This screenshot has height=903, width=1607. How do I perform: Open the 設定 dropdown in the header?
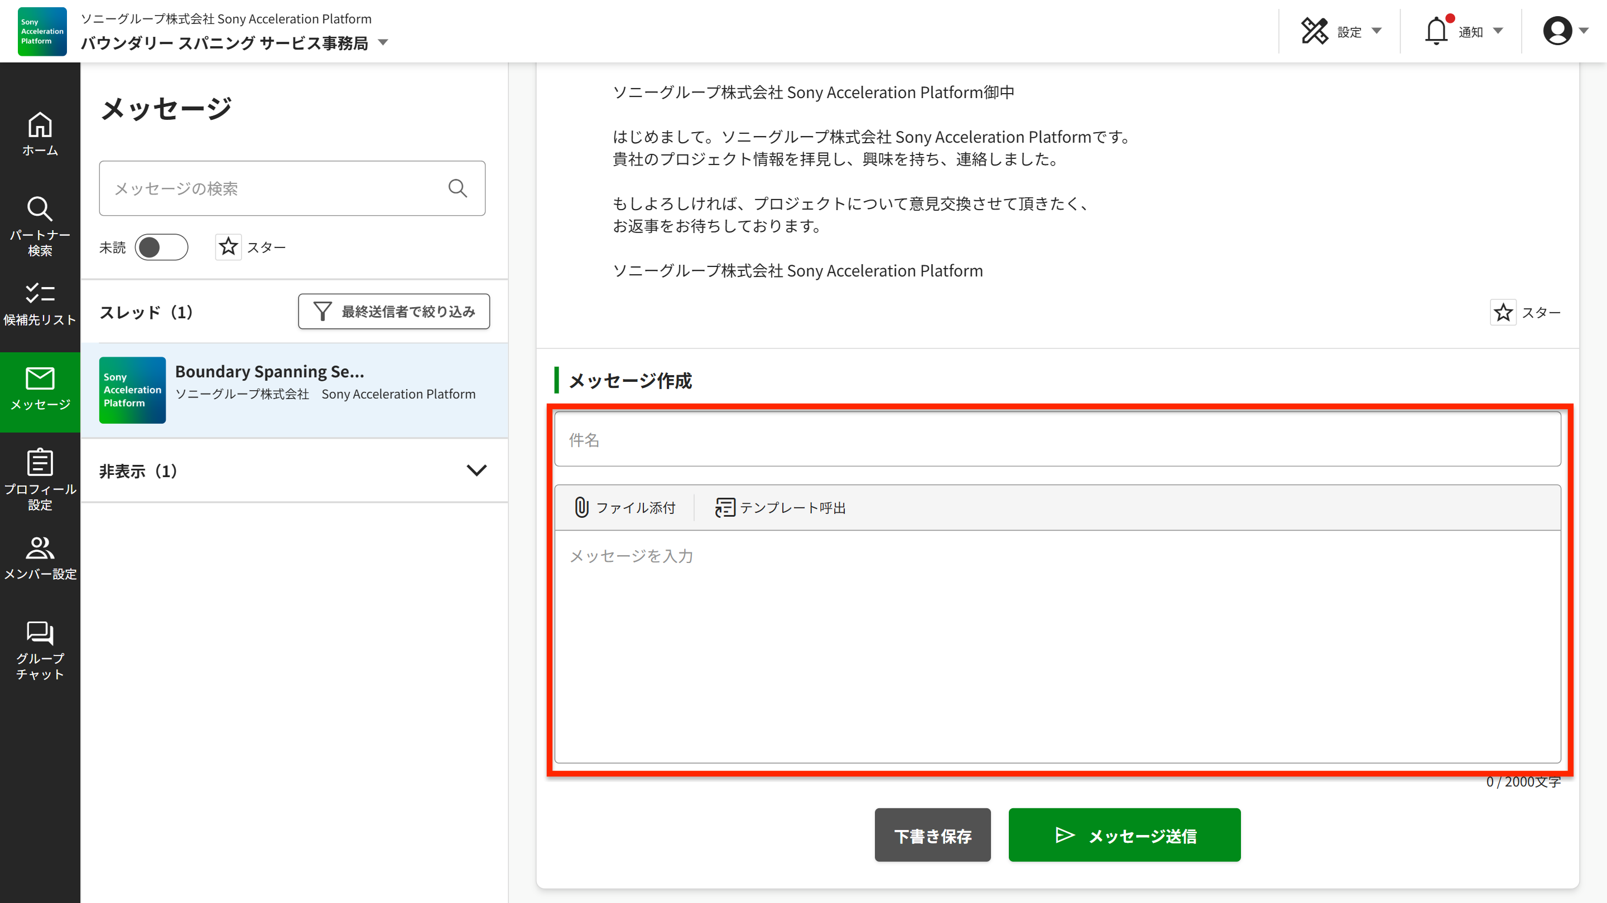(x=1342, y=31)
